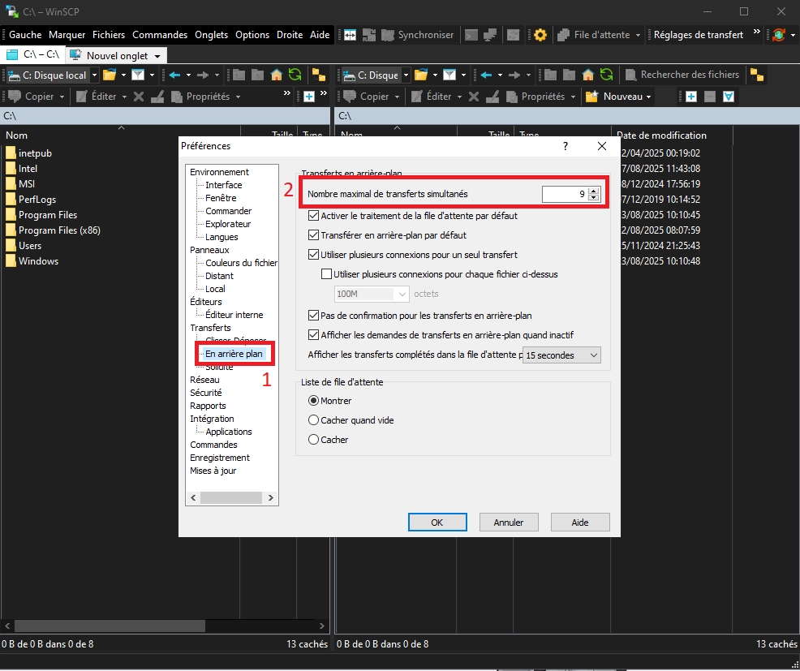Click the filter funnel icon in left panel

138,75
